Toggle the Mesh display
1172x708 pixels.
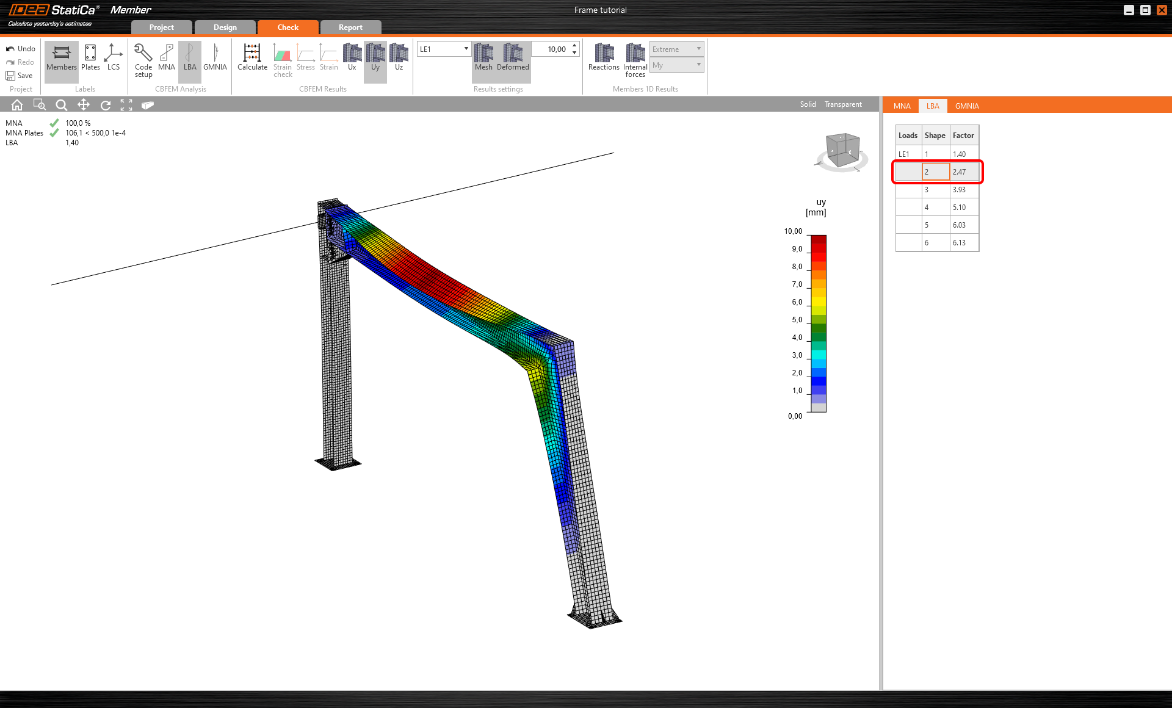483,58
